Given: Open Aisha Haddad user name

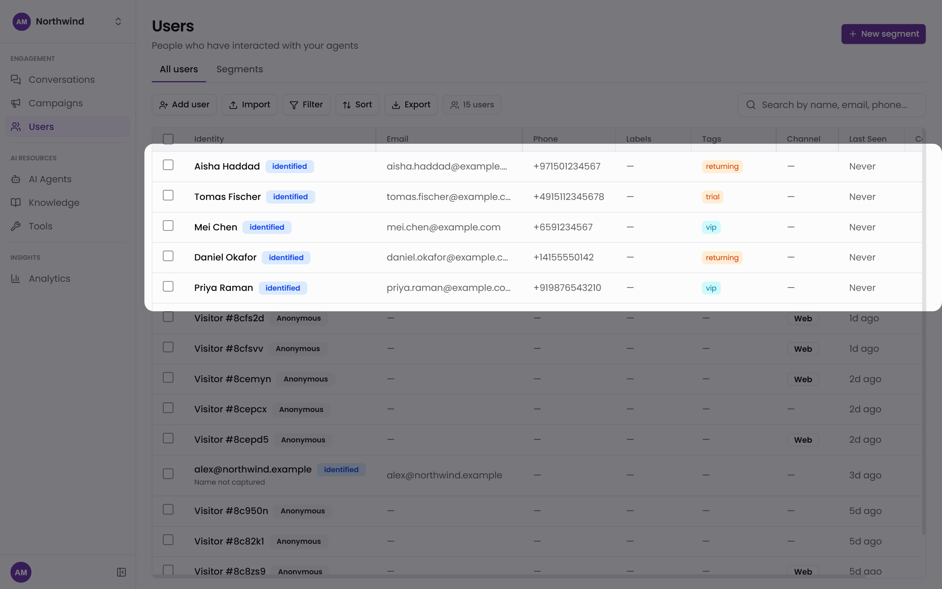Looking at the screenshot, I should click(x=227, y=166).
